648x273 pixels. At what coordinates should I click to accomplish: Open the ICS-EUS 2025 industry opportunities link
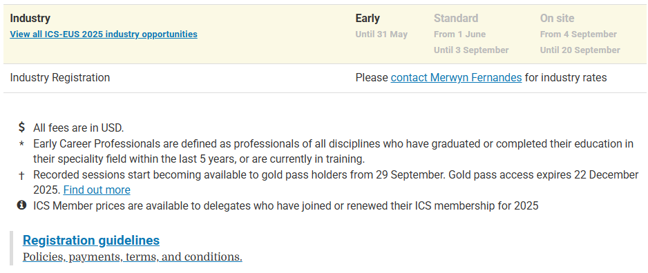point(104,34)
